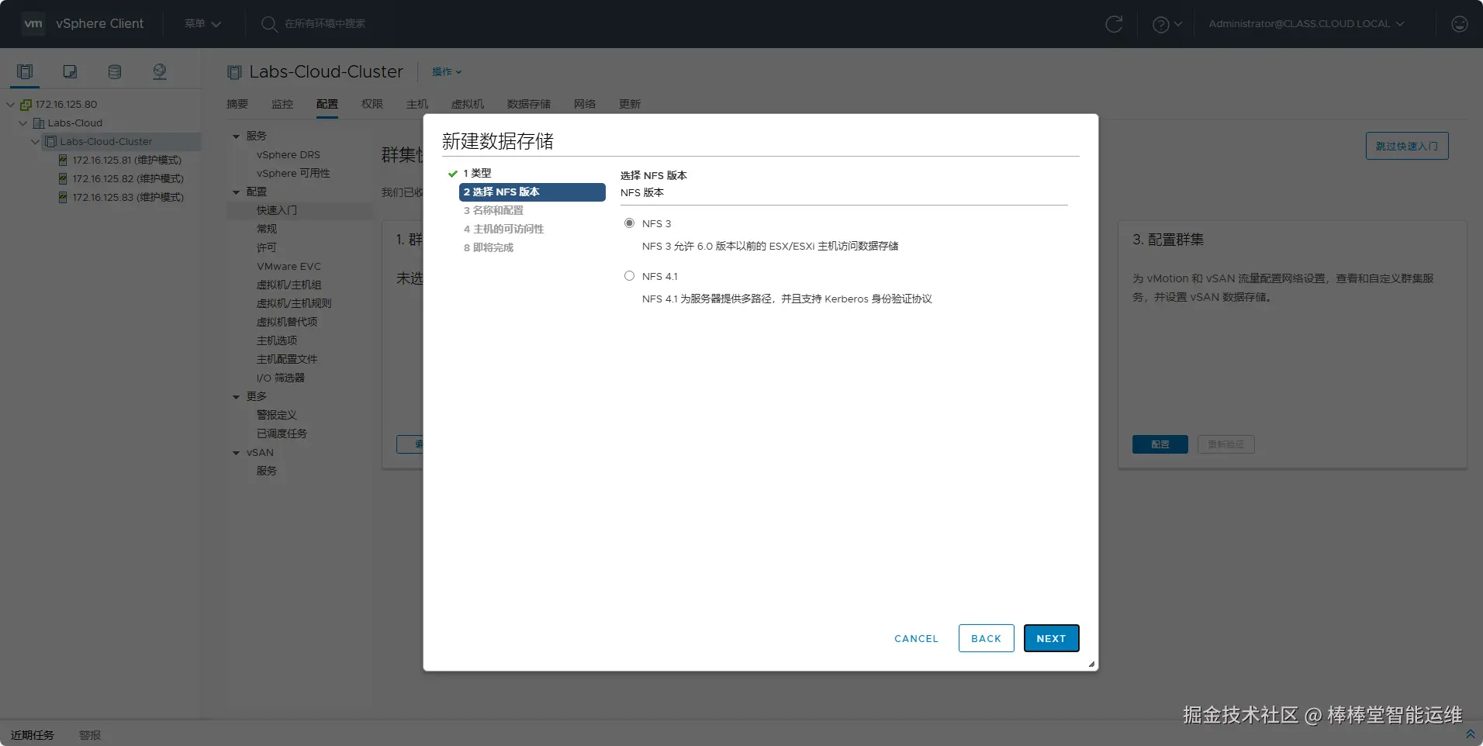Collapse the Labs-Cloud datacenter tree node

(23, 123)
